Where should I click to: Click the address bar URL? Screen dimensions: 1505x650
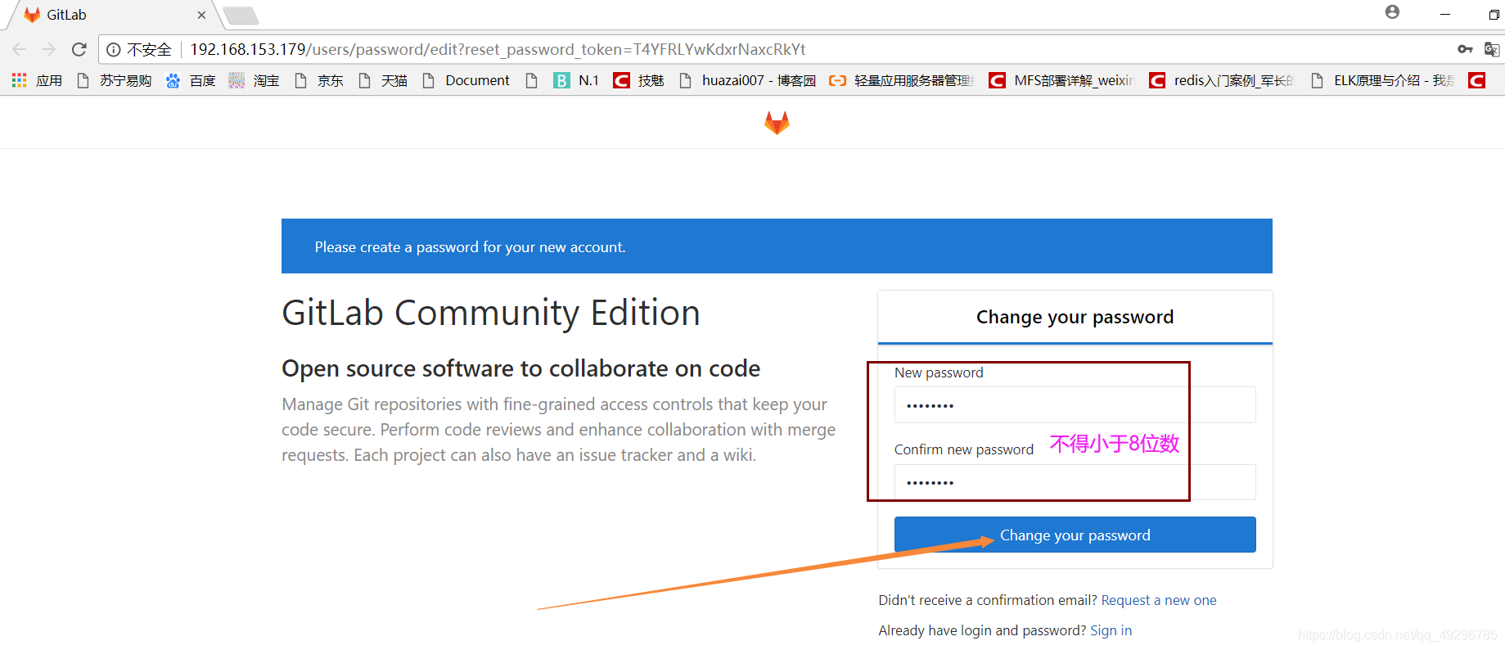coord(498,49)
